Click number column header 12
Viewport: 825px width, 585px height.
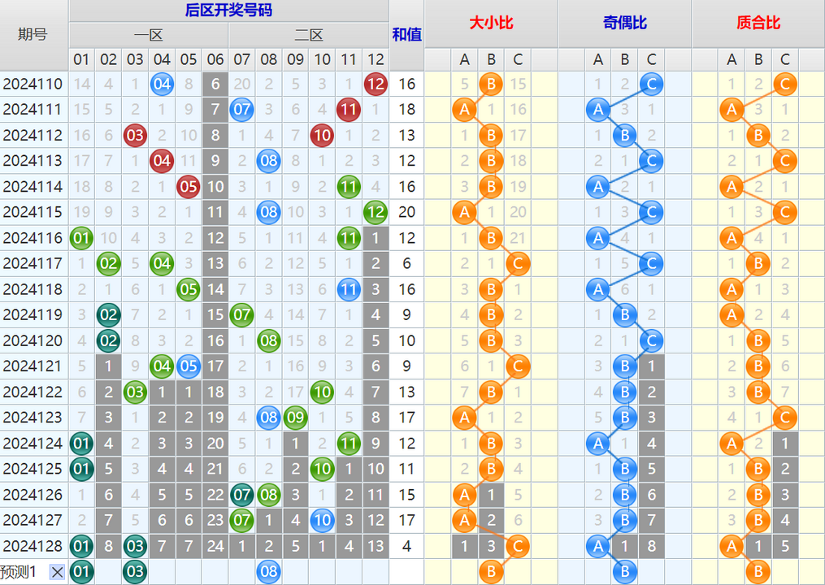coord(376,59)
